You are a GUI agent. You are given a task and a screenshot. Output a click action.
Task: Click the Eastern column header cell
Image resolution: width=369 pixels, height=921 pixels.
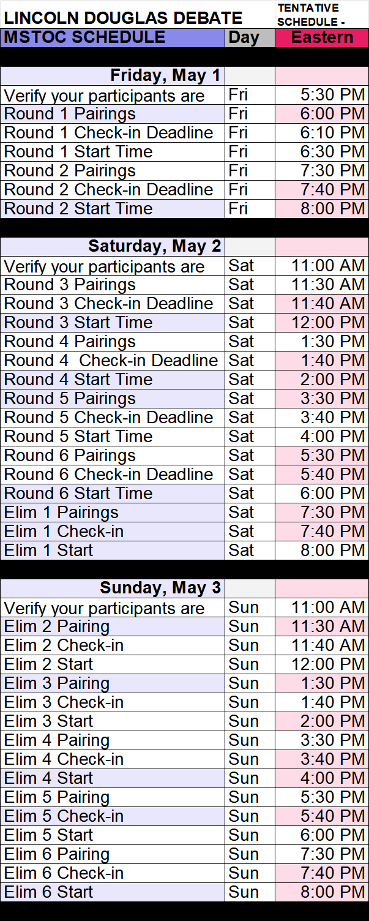pos(322,37)
